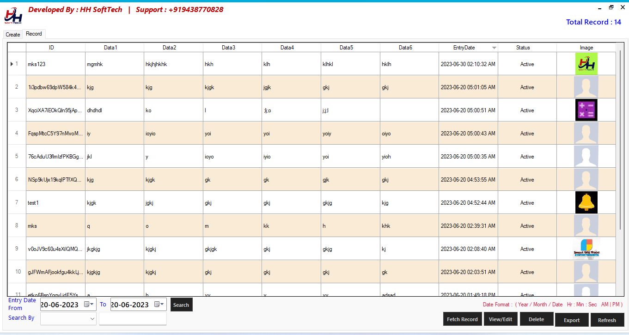Click the date 2023-06-20 05:00:51 AM
Image resolution: width=629 pixels, height=335 pixels.
coord(468,110)
